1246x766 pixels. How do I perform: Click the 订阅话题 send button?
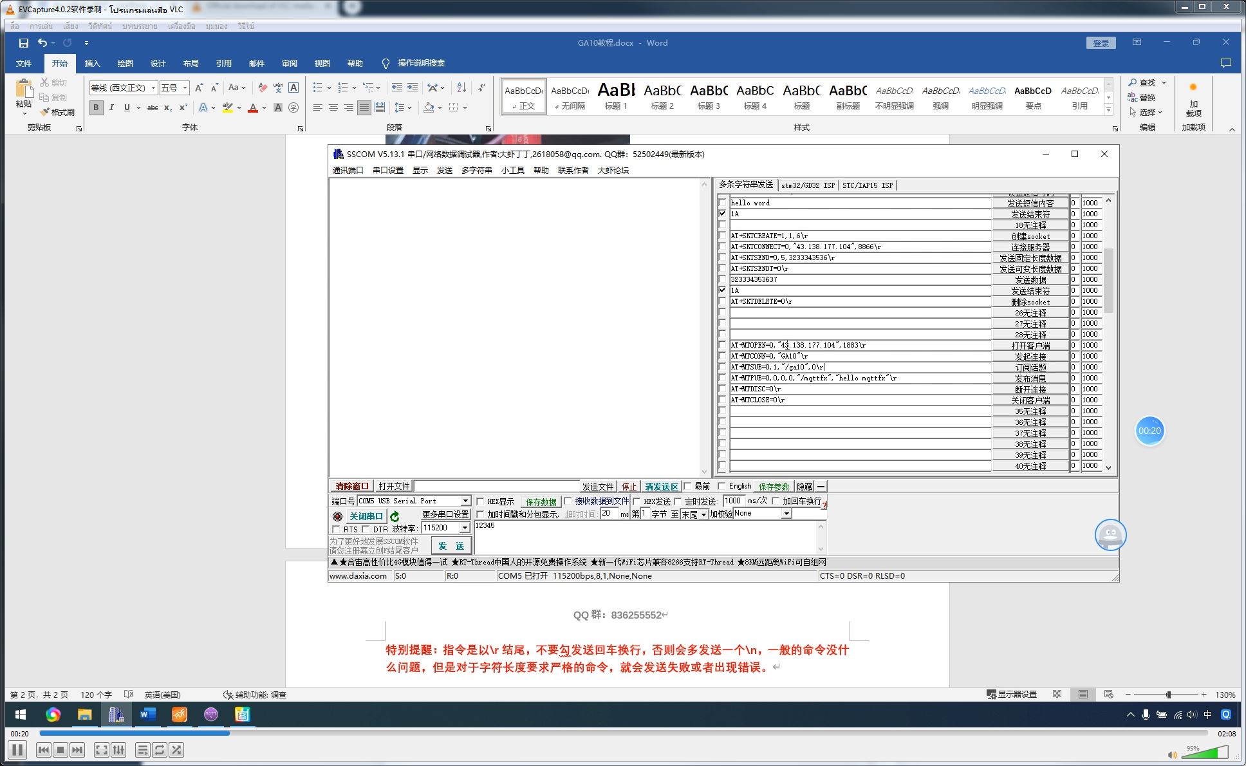click(x=1030, y=368)
